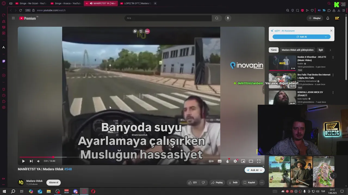Toggle the VPN badge in address bar
This screenshot has height=195, width=348.
click(28, 10)
